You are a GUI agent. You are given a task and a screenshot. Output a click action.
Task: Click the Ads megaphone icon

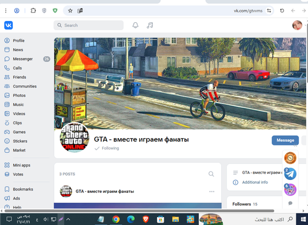pyautogui.click(x=7, y=198)
